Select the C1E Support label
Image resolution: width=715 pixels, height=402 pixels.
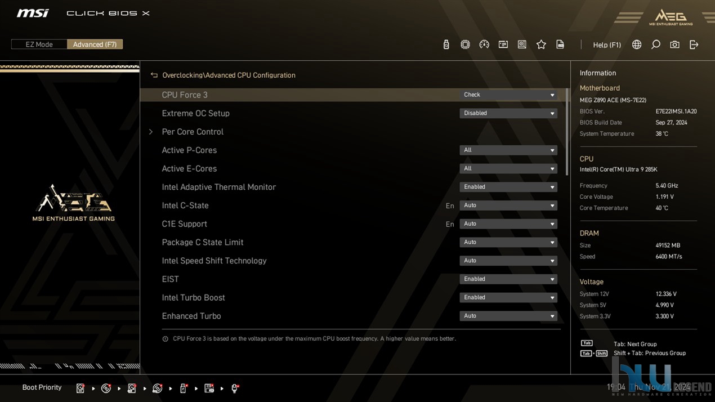point(184,224)
